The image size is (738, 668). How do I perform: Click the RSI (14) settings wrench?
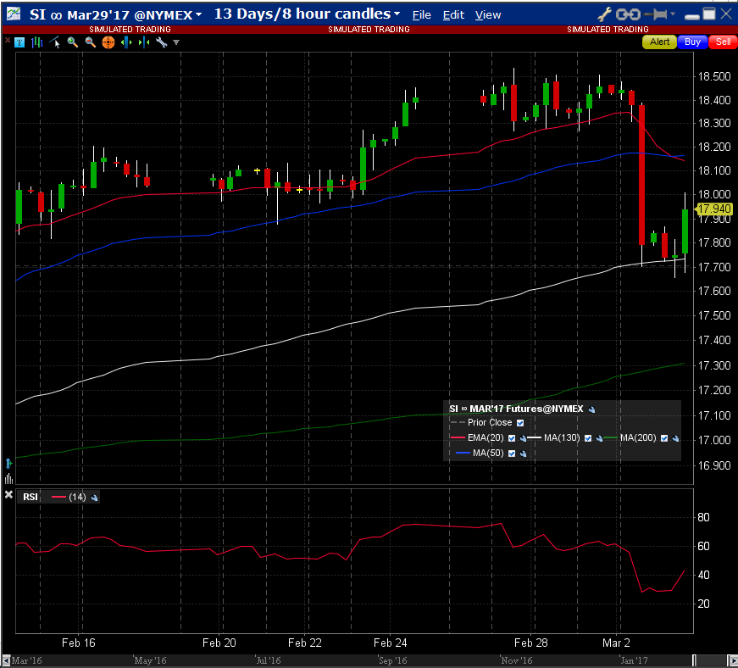tap(94, 498)
